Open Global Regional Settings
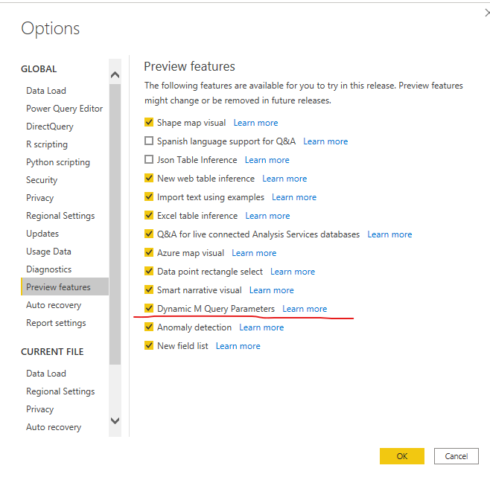The width and height of the screenshot is (490, 477). (x=60, y=216)
